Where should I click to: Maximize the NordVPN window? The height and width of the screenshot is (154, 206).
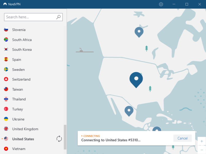pos(187,4)
